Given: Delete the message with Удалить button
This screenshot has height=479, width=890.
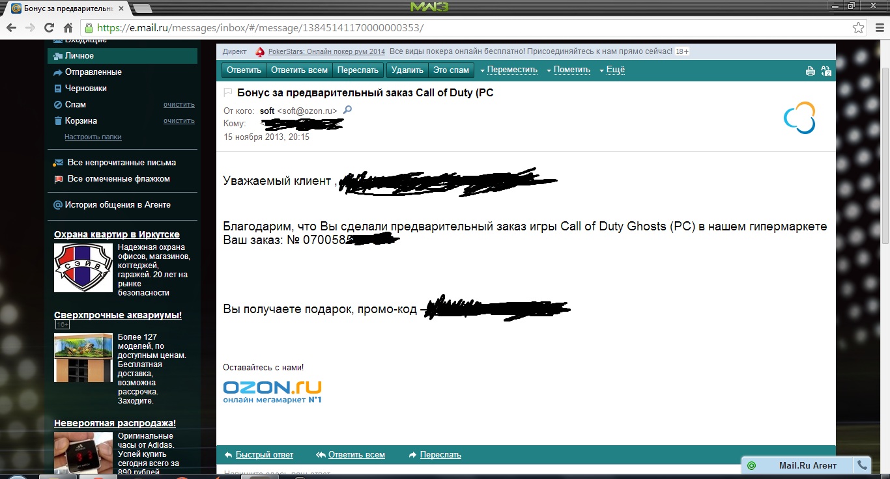Looking at the screenshot, I should point(407,70).
